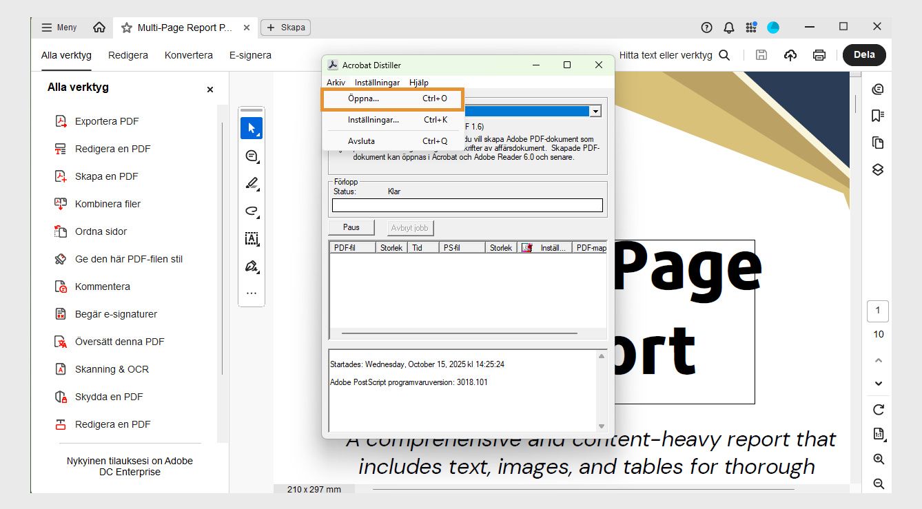
Task: Open the help question mark icon
Action: 706,28
